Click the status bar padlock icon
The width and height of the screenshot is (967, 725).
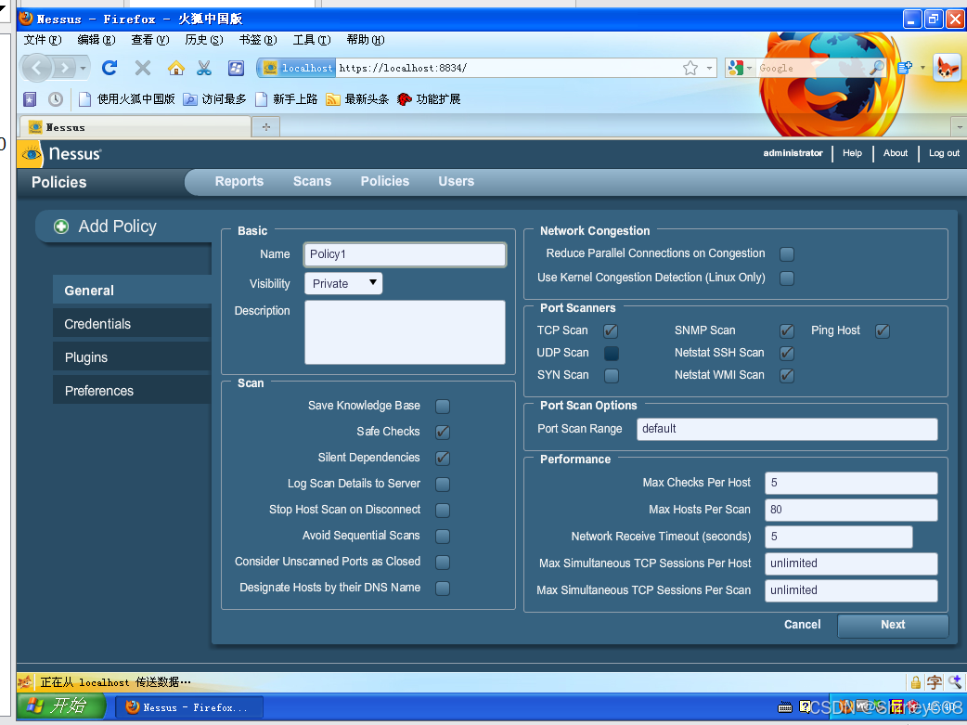pyautogui.click(x=916, y=681)
